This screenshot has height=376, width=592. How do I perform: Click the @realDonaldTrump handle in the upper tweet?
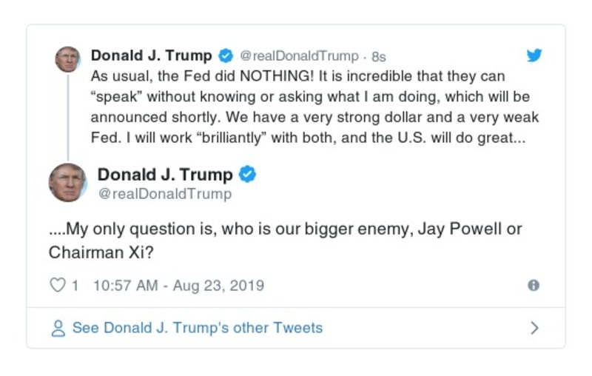[299, 56]
